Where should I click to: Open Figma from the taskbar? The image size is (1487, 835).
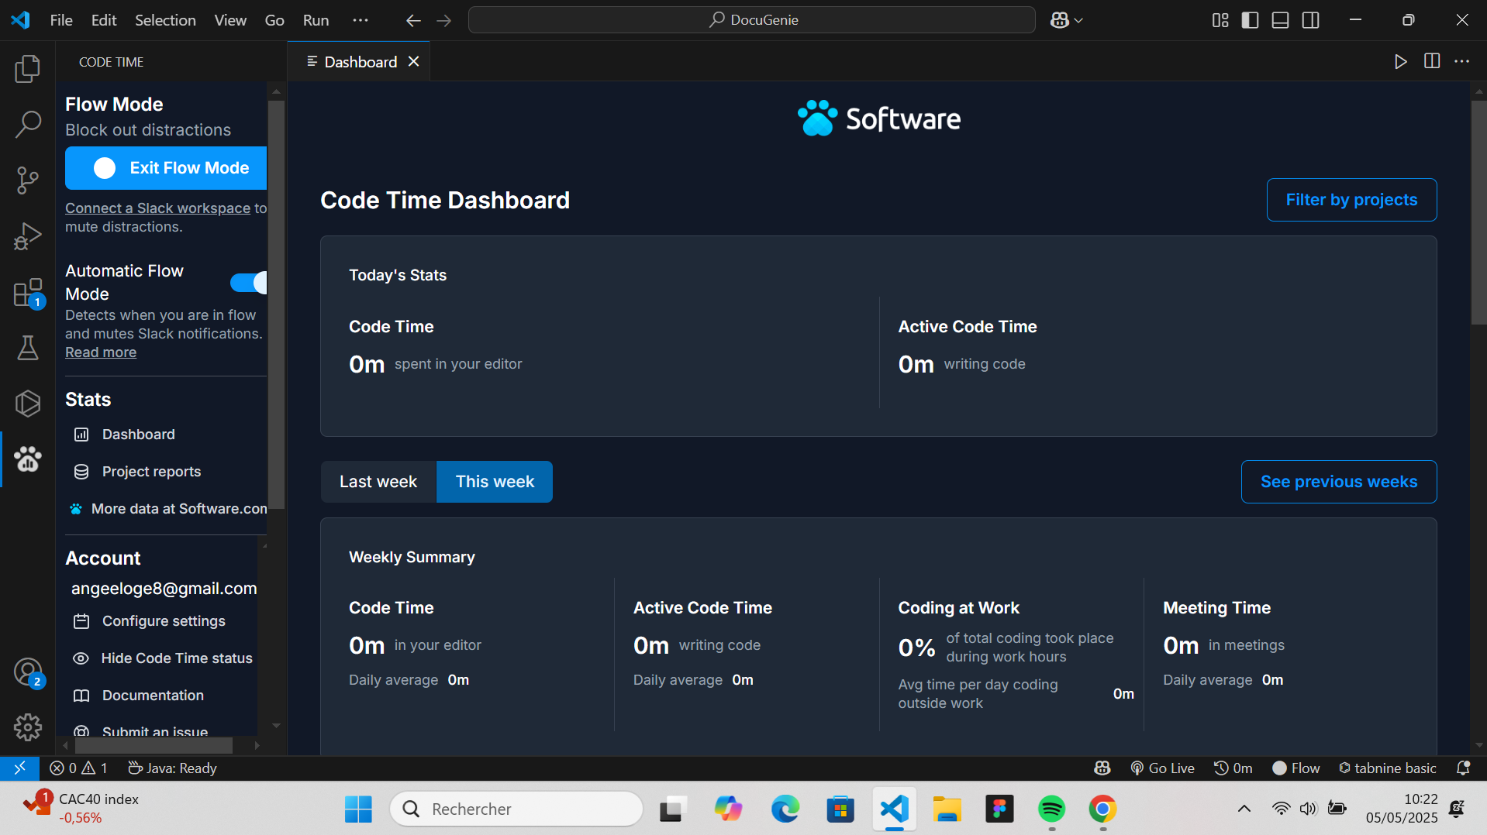[x=999, y=809]
